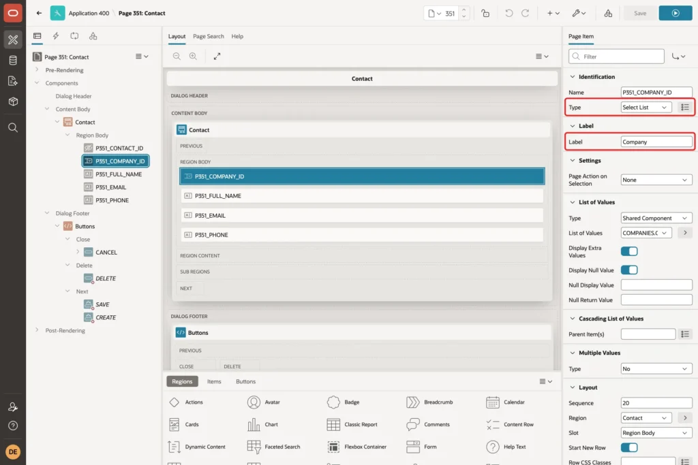Click the Oracle logo home icon
Screen dimensions: 698x465
coord(13,13)
